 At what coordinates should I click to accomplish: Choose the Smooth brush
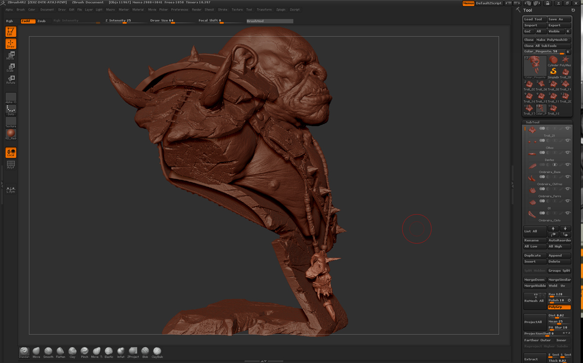[x=48, y=352]
